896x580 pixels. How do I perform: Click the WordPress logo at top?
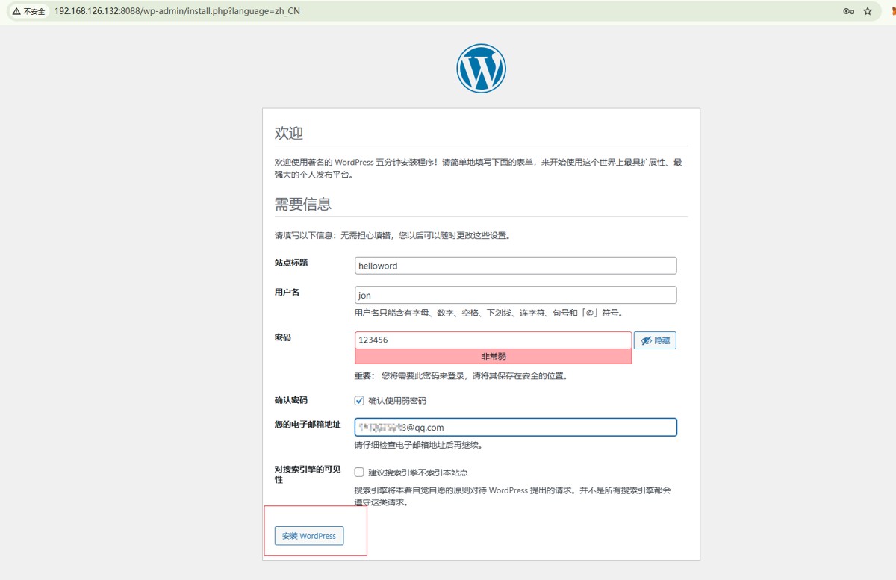tap(481, 69)
